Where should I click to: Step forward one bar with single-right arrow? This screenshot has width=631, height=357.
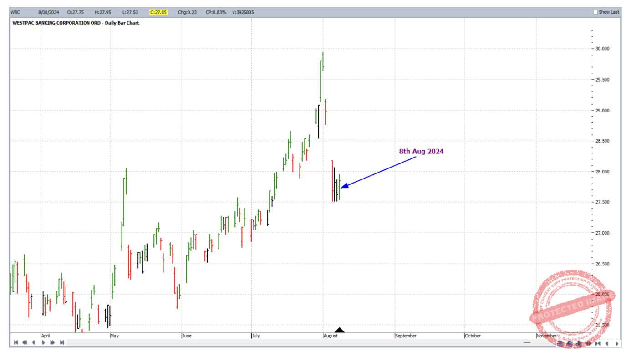click(44, 342)
